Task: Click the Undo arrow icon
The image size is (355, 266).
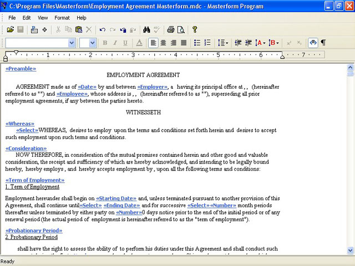Action: point(102,30)
